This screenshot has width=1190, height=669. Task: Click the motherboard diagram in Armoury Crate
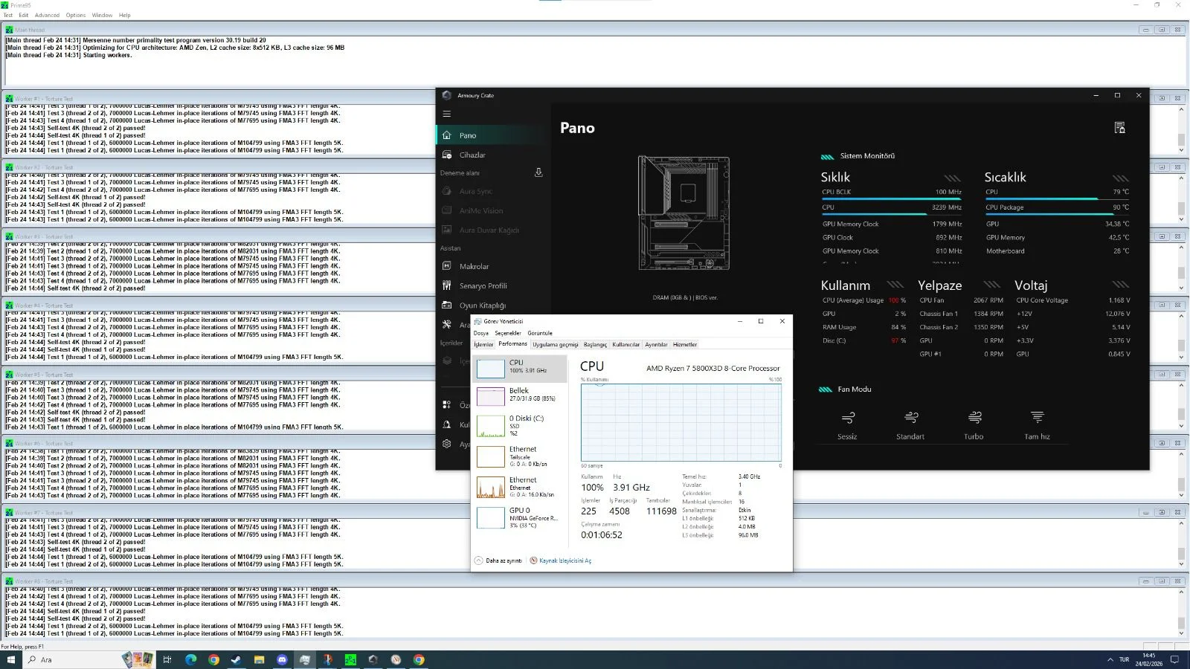pyautogui.click(x=684, y=213)
